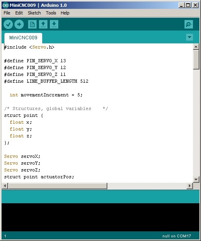Click the 'float z;' line

21,136
